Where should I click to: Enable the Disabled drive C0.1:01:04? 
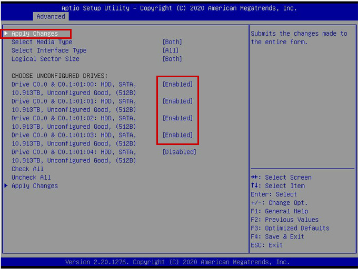point(179,152)
